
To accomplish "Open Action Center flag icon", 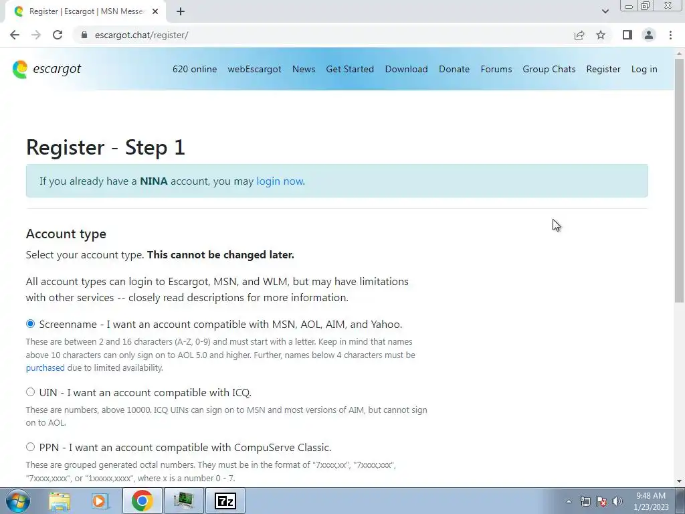I will pyautogui.click(x=601, y=501).
